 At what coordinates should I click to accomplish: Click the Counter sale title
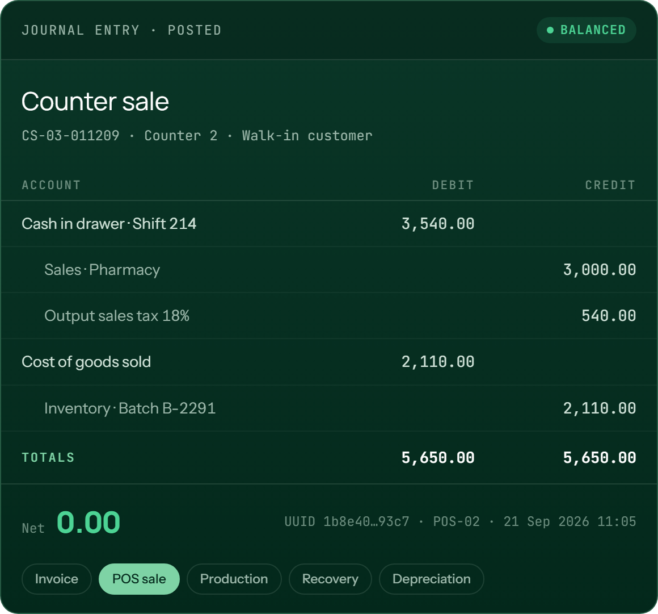(x=95, y=102)
